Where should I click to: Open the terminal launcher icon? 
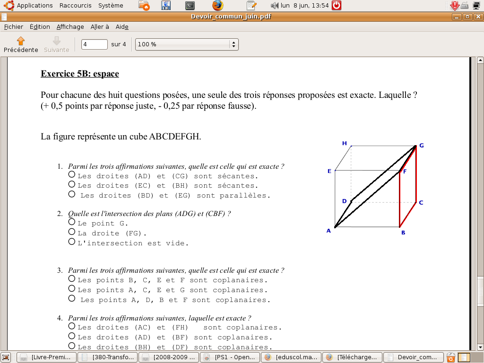pyautogui.click(x=190, y=6)
